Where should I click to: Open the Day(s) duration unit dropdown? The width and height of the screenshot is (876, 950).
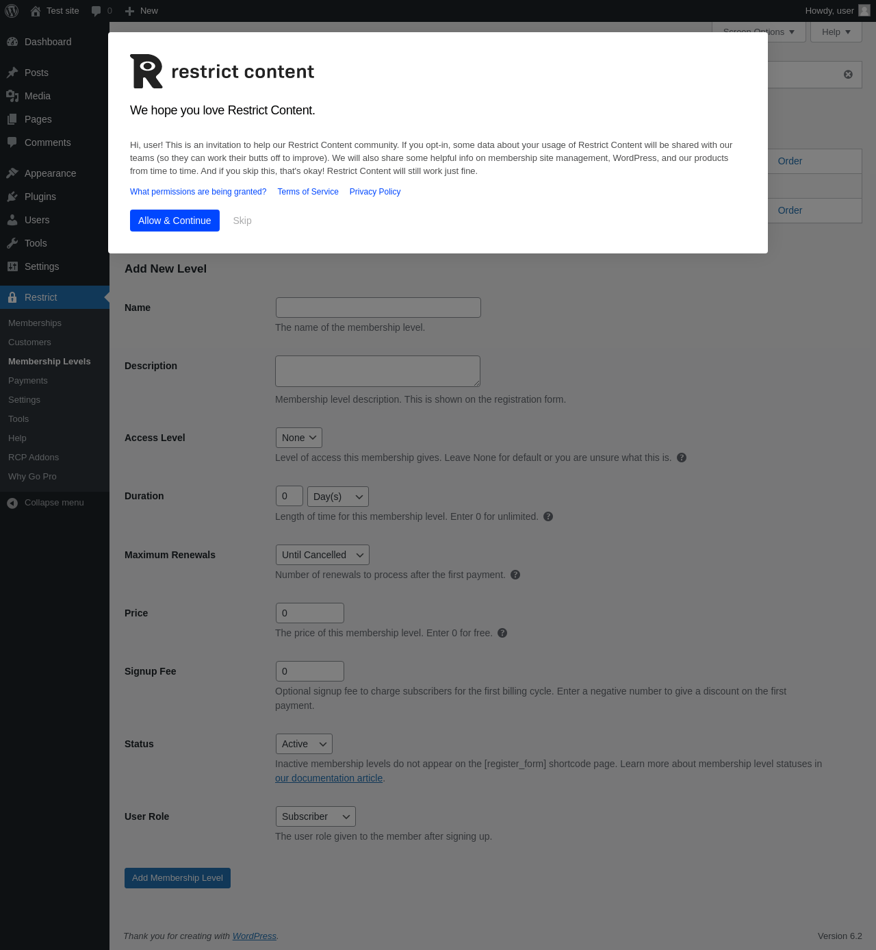pyautogui.click(x=338, y=497)
